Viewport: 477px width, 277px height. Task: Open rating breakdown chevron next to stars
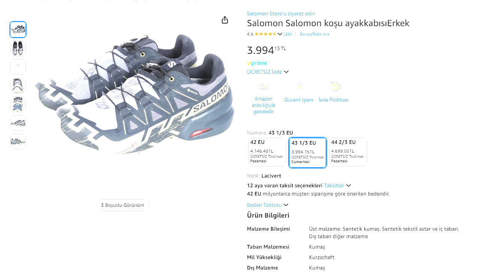(280, 34)
